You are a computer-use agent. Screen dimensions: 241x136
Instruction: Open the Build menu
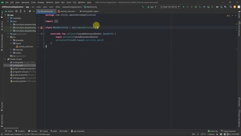(57, 2)
